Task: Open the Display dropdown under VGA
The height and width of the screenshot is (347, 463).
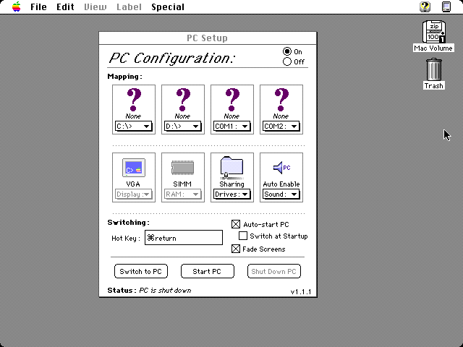Action: tap(133, 194)
